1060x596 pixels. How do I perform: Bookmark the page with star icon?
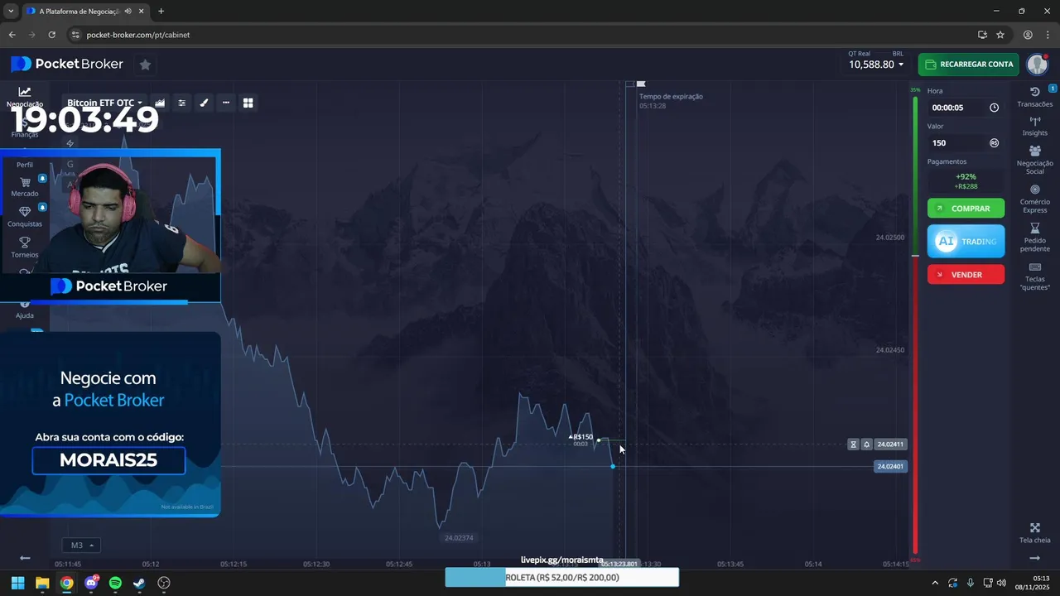coord(1000,35)
